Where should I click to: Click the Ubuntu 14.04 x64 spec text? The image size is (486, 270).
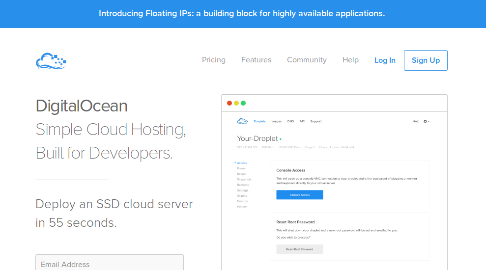(x=337, y=147)
